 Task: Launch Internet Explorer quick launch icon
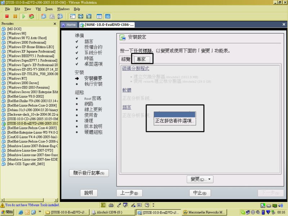pos(21,212)
